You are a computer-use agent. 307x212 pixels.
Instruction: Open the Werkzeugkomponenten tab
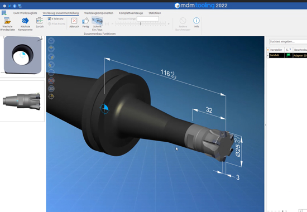pos(99,13)
